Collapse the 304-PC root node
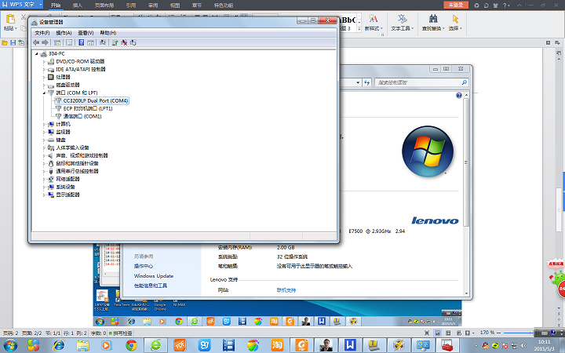 [36, 53]
